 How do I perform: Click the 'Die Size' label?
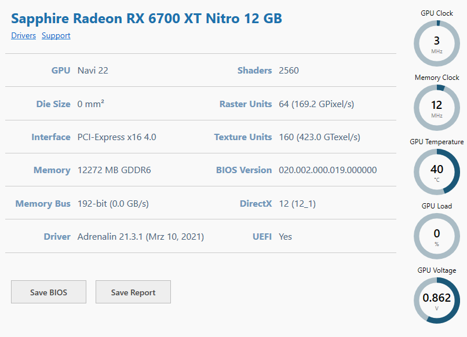pos(53,104)
